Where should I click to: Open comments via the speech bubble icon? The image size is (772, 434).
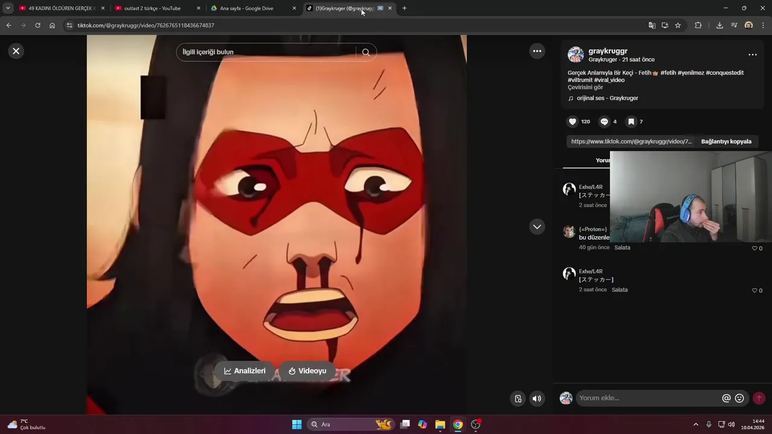pyautogui.click(x=604, y=122)
